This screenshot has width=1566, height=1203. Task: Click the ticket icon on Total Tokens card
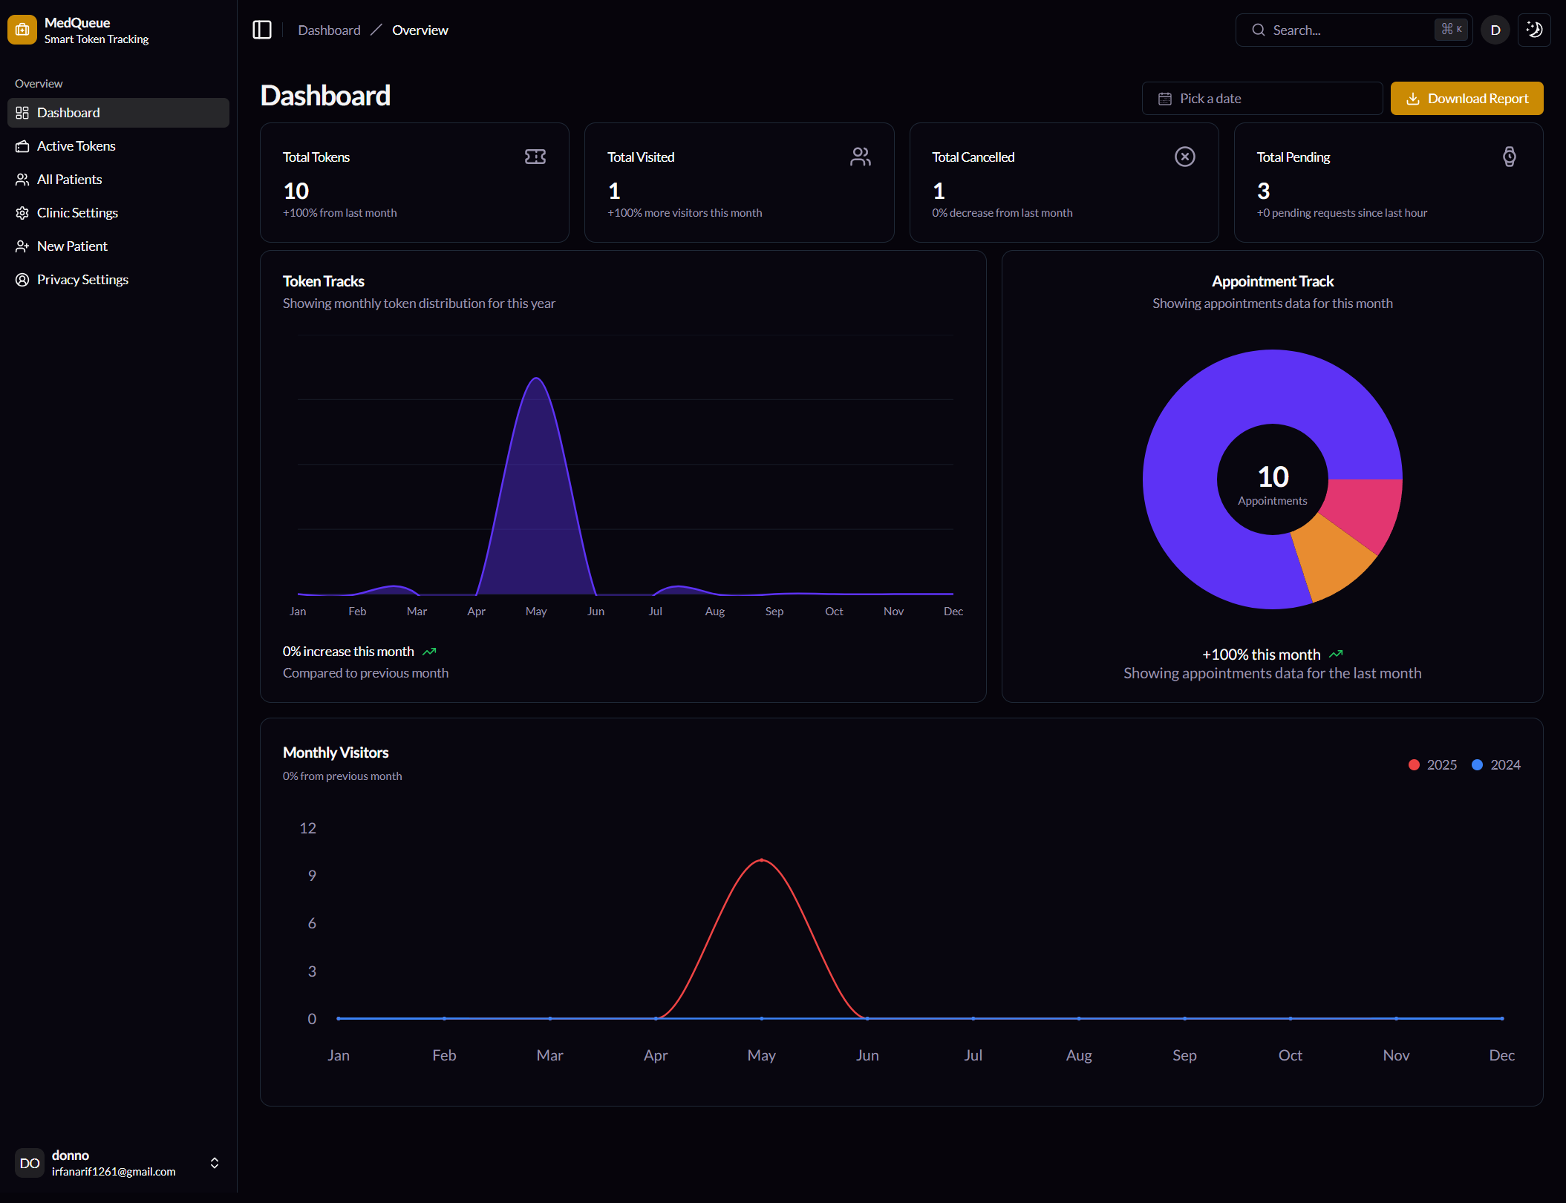[535, 157]
